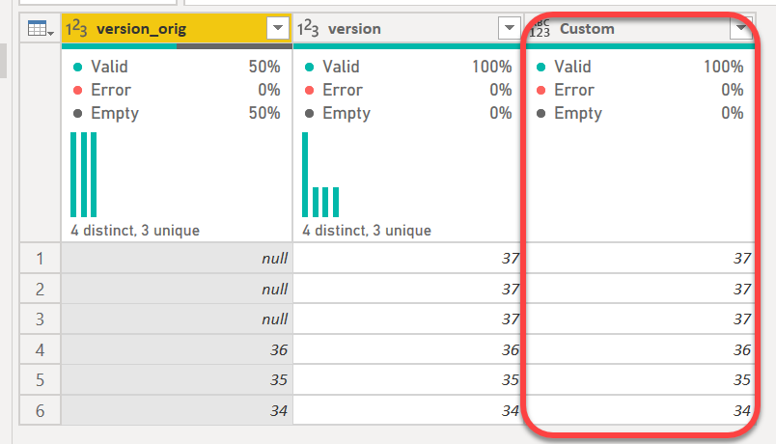Click version cell 36 in row 4
Image resolution: width=776 pixels, height=444 pixels.
pos(408,349)
